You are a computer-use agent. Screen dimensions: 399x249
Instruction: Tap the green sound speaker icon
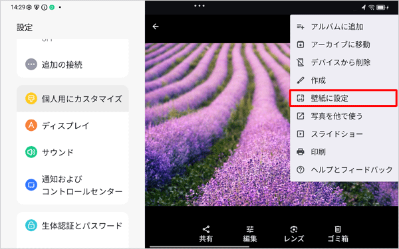pos(31,152)
